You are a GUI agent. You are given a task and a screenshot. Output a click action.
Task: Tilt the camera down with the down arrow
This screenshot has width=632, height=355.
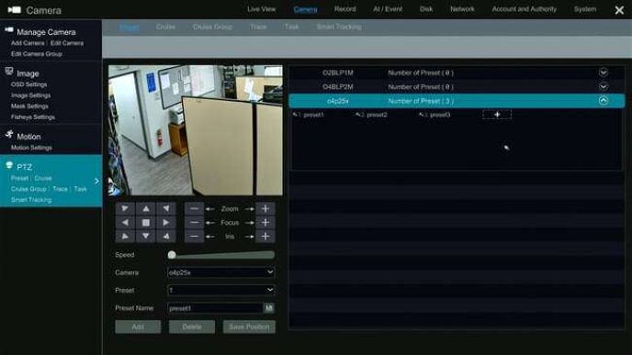[146, 237]
